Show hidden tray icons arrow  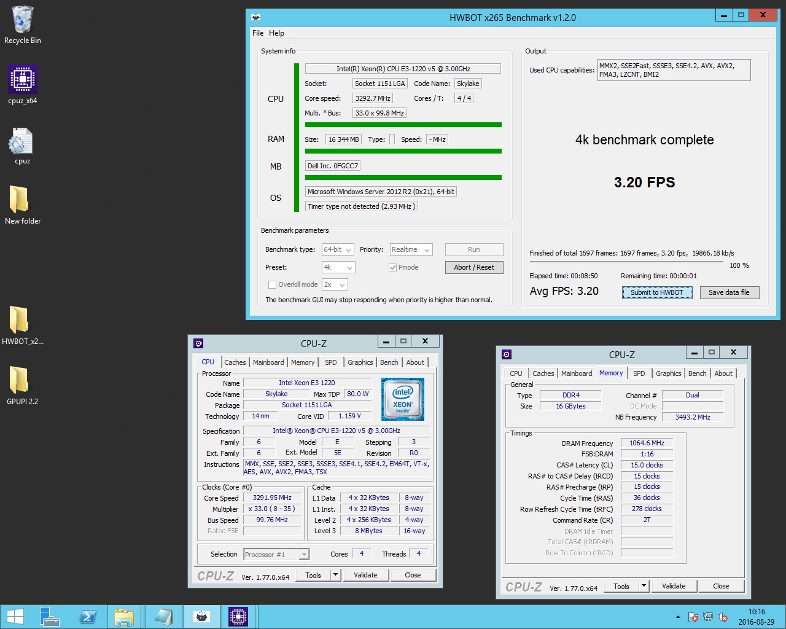coord(678,617)
